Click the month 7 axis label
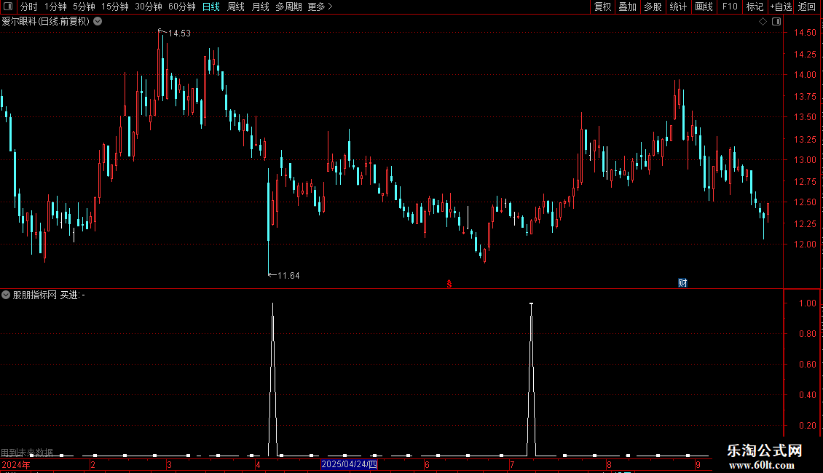This screenshot has width=823, height=473. (x=512, y=464)
